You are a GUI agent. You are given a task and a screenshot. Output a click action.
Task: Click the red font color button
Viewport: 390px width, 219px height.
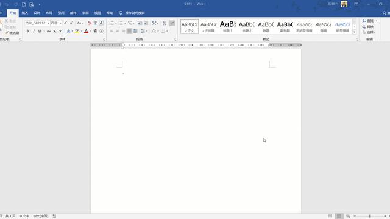coord(87,31)
